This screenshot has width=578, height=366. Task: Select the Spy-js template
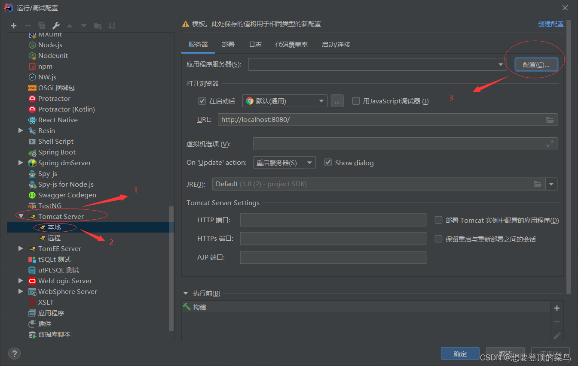coord(48,173)
